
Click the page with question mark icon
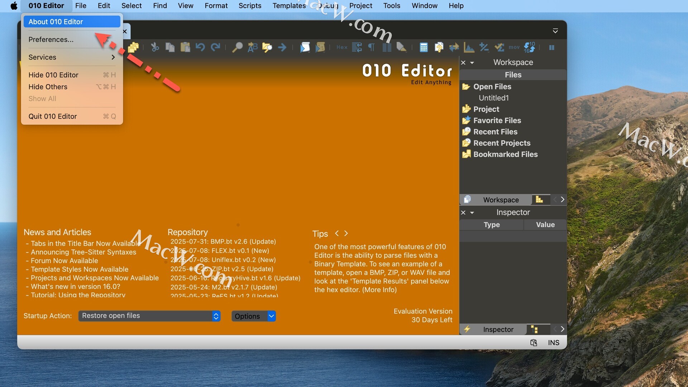[439, 47]
